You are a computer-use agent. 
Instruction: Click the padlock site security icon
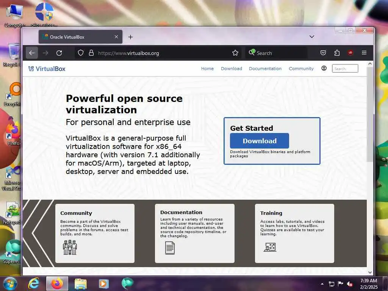91,53
